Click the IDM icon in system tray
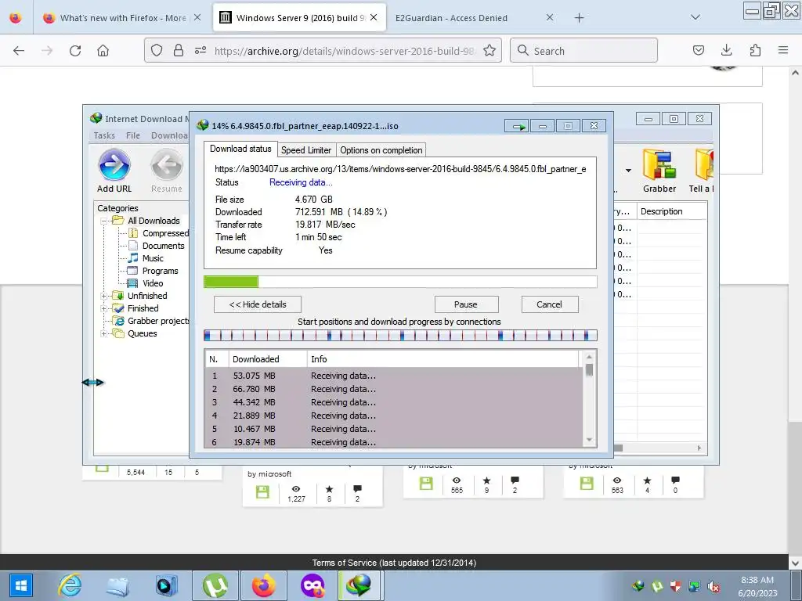 tap(638, 585)
